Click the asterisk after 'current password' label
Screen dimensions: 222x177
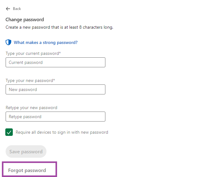[x=60, y=53]
